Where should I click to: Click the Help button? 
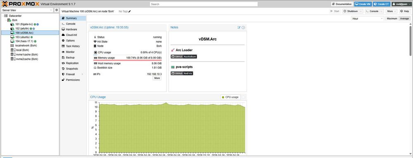click(x=405, y=11)
